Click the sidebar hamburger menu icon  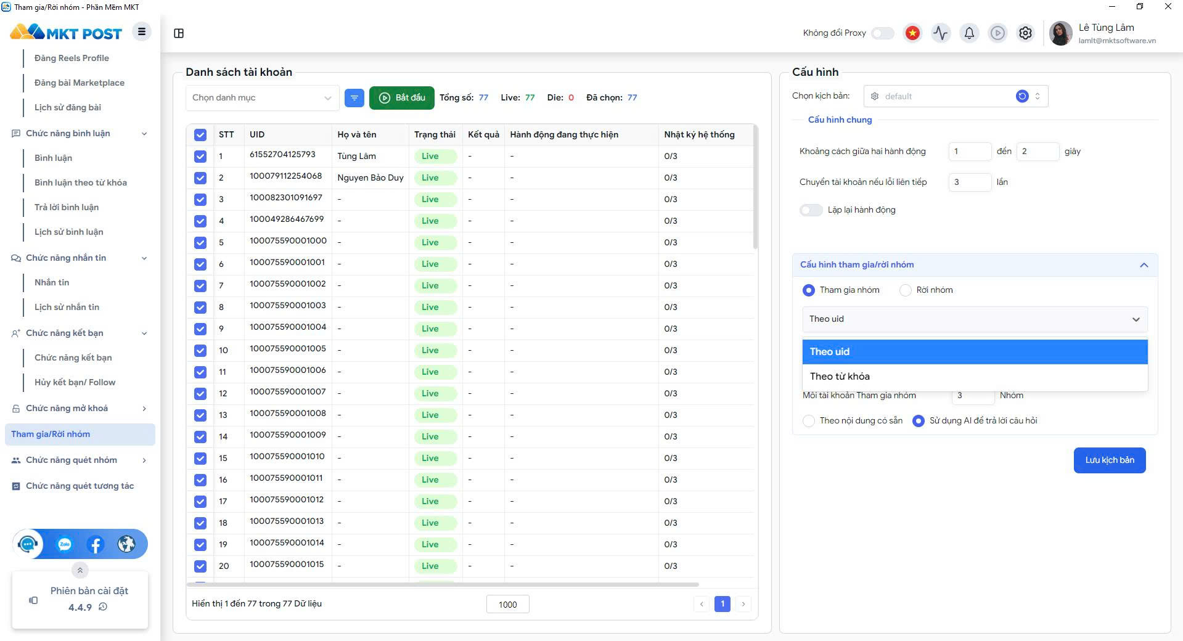click(142, 31)
